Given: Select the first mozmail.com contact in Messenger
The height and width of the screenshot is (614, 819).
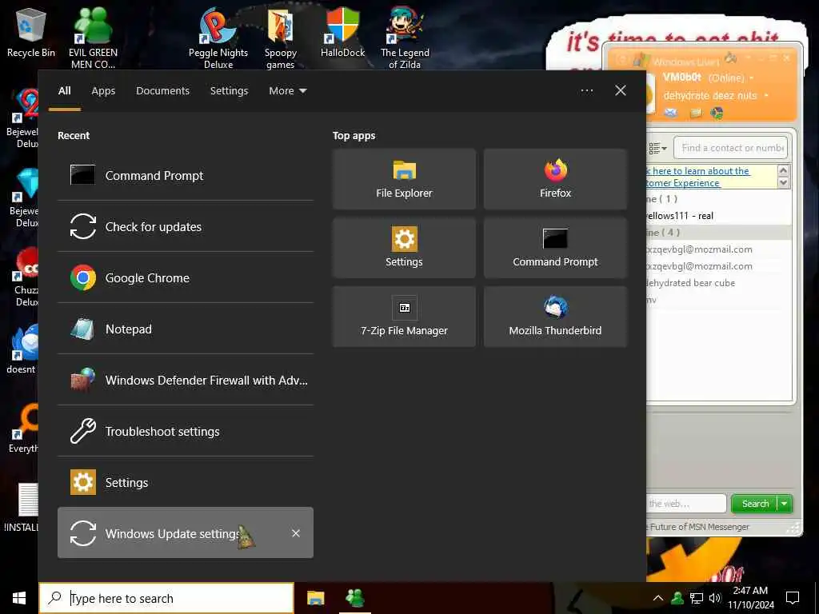Looking at the screenshot, I should 699,249.
